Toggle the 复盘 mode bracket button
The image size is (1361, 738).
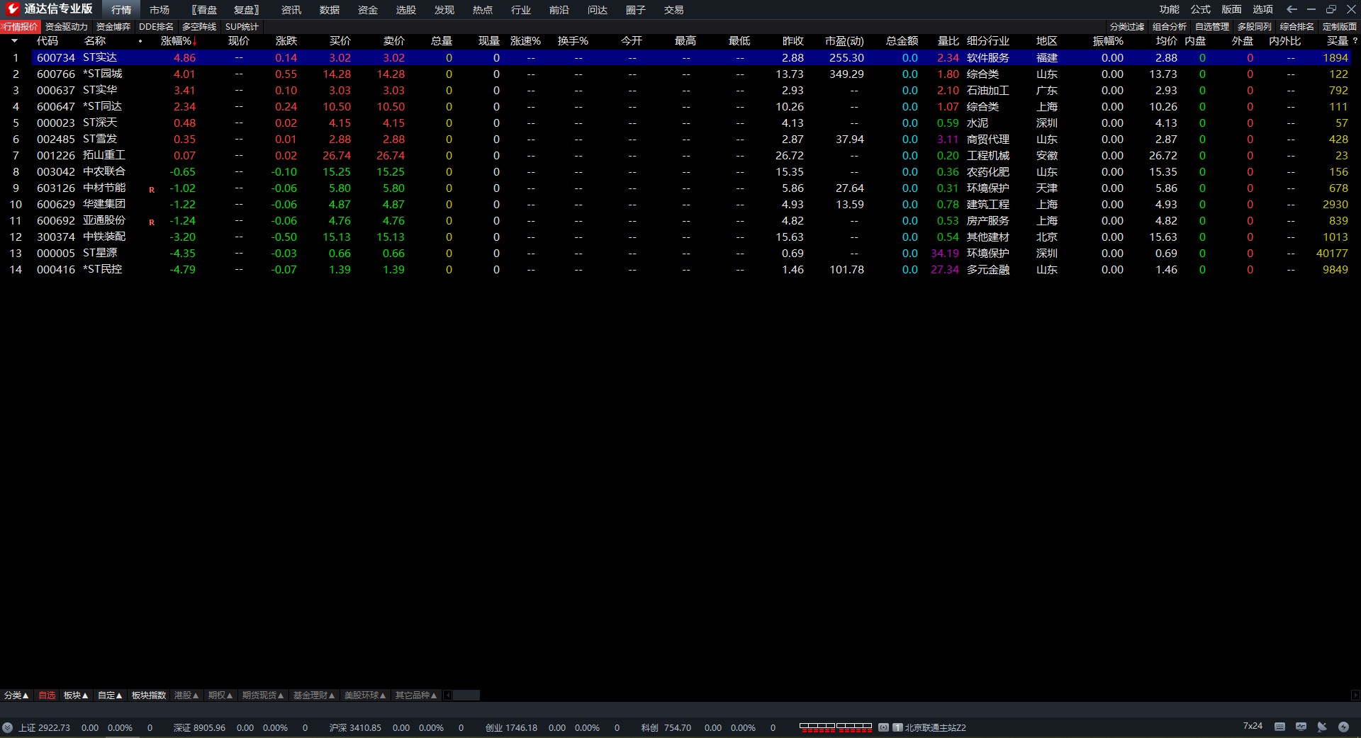[247, 10]
